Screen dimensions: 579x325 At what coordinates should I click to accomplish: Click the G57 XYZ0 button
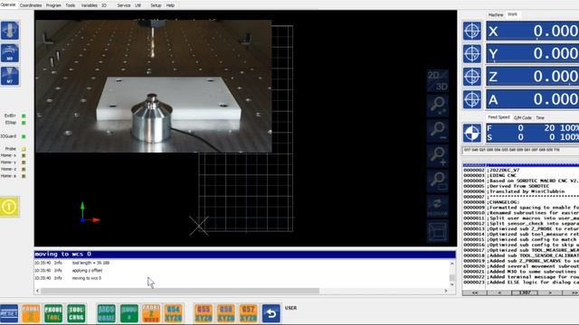249,313
